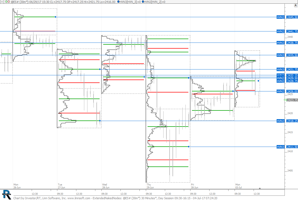Image resolution: width=298 pixels, height=200 pixels.
Task: Select the @ES# instrument title text
Action: tap(15, 2)
